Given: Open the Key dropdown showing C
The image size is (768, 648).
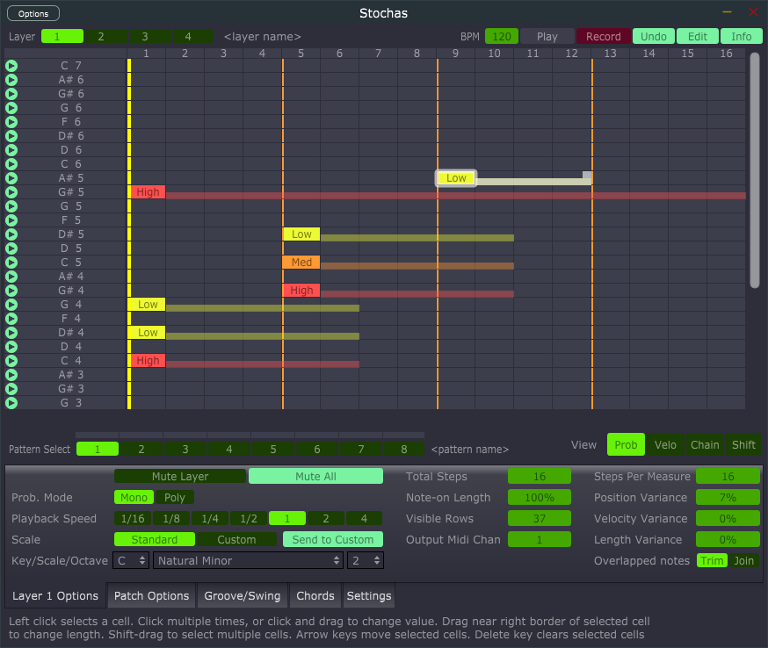Looking at the screenshot, I should (x=130, y=560).
